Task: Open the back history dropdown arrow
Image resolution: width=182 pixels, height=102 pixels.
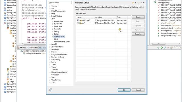Action: pos(136,3)
